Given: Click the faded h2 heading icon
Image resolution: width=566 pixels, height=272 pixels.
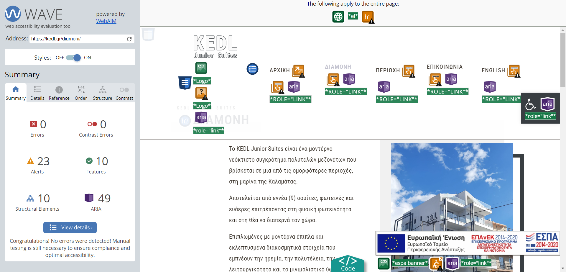Looking at the screenshot, I should pyautogui.click(x=185, y=121).
